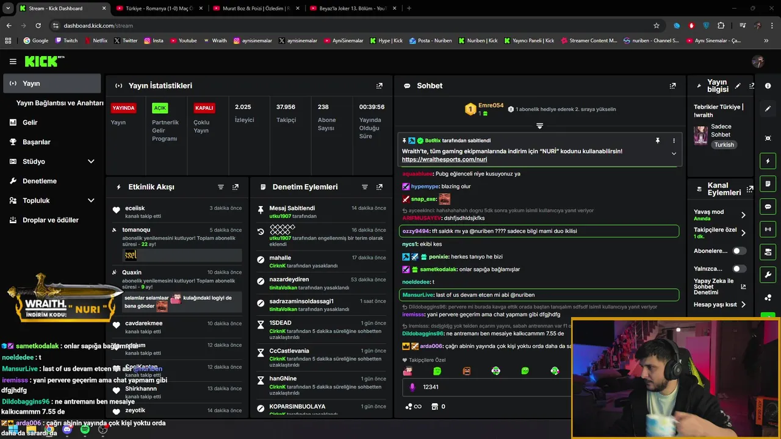Reload the page with browser refresh button

coord(38,26)
